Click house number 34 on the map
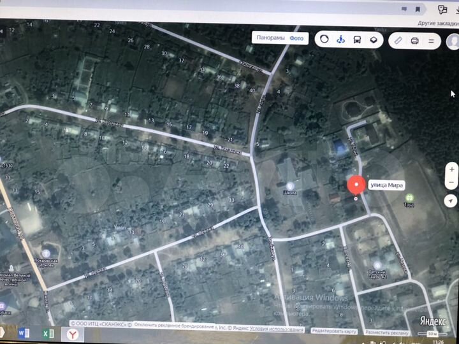Screen dimensions: 459x344 202,69
